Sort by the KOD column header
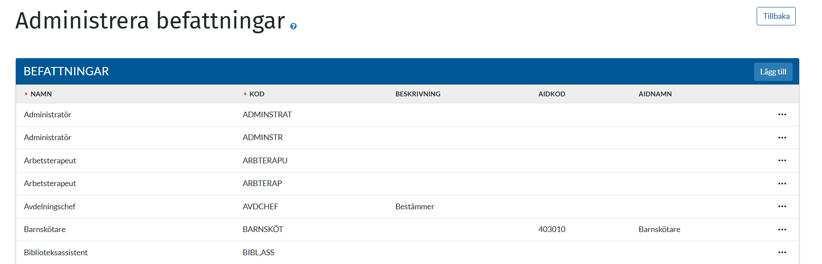 (257, 94)
